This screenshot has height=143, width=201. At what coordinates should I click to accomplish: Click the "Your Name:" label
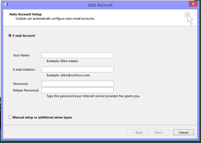[21, 55]
